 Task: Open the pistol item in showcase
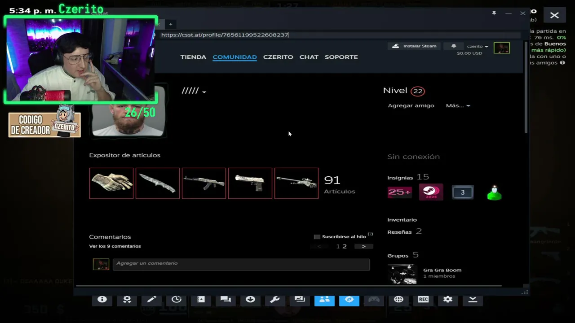coord(250,183)
